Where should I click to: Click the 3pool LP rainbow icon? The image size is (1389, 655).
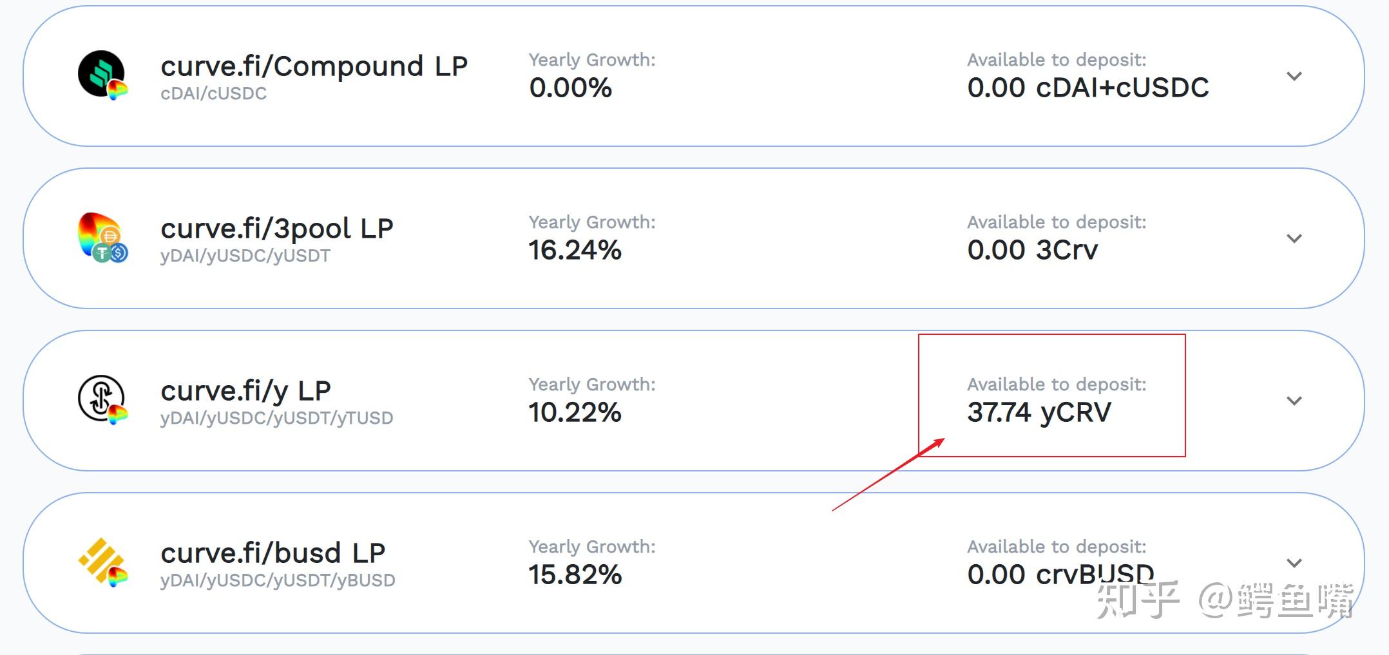(102, 238)
